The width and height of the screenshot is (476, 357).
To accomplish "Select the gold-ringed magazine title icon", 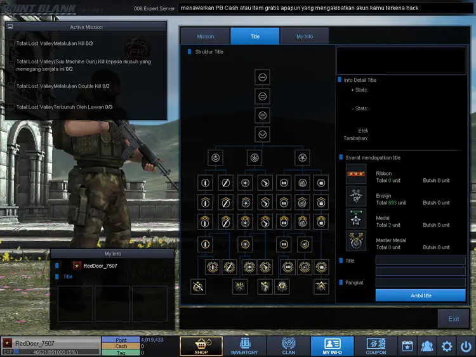I will click(284, 244).
